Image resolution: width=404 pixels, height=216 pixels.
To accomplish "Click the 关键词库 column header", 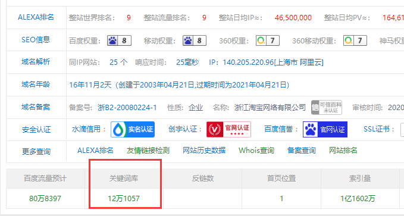I will tap(124, 179).
